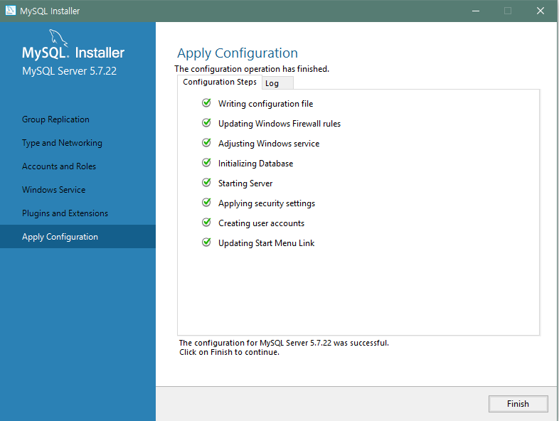Click checkmark icon beside Adjusting Windows service

pos(206,143)
